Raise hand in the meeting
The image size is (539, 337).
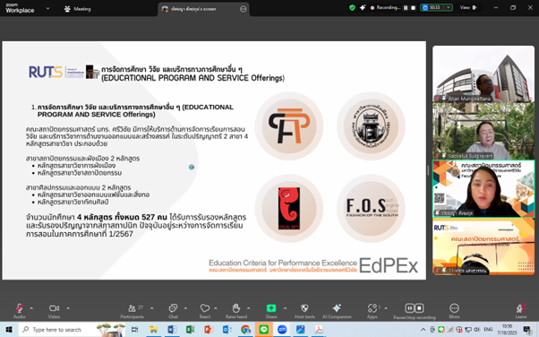tap(236, 310)
